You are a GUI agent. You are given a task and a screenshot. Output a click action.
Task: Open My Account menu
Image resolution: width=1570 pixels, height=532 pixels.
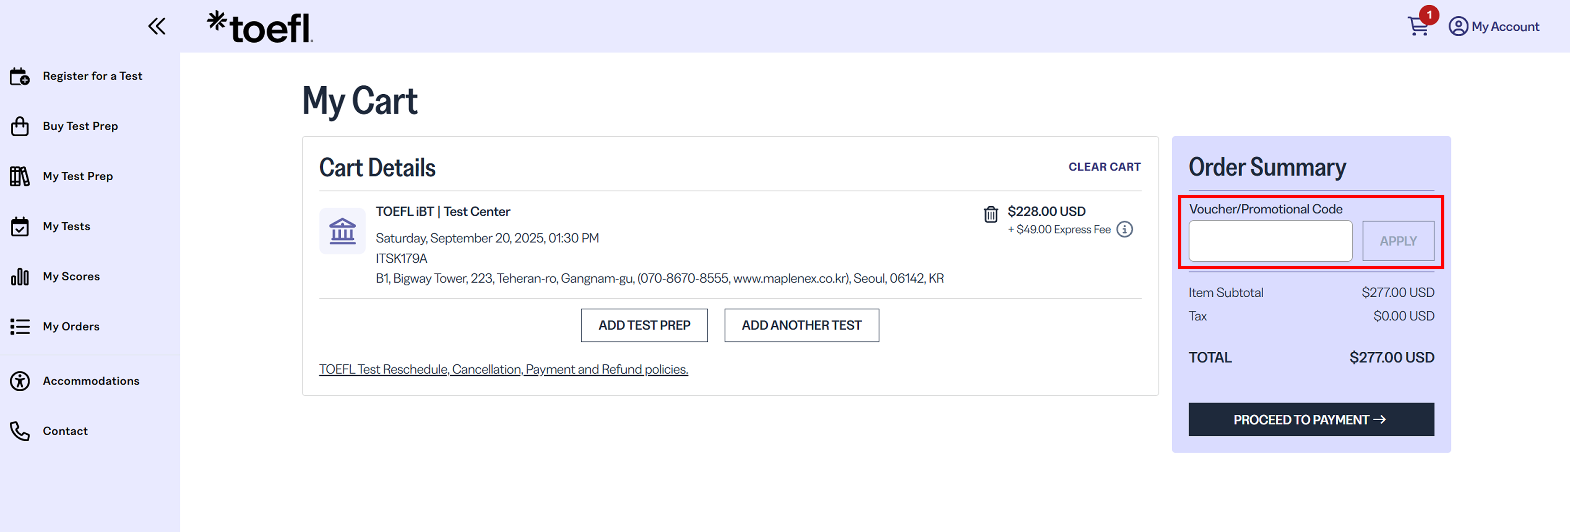[x=1494, y=27]
